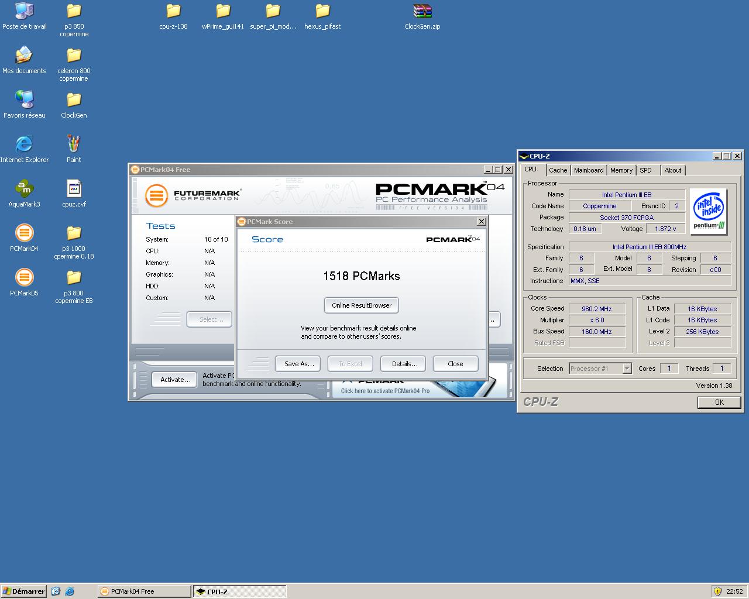Switch to the Cache tab in CPU-Z
749x599 pixels.
558,170
